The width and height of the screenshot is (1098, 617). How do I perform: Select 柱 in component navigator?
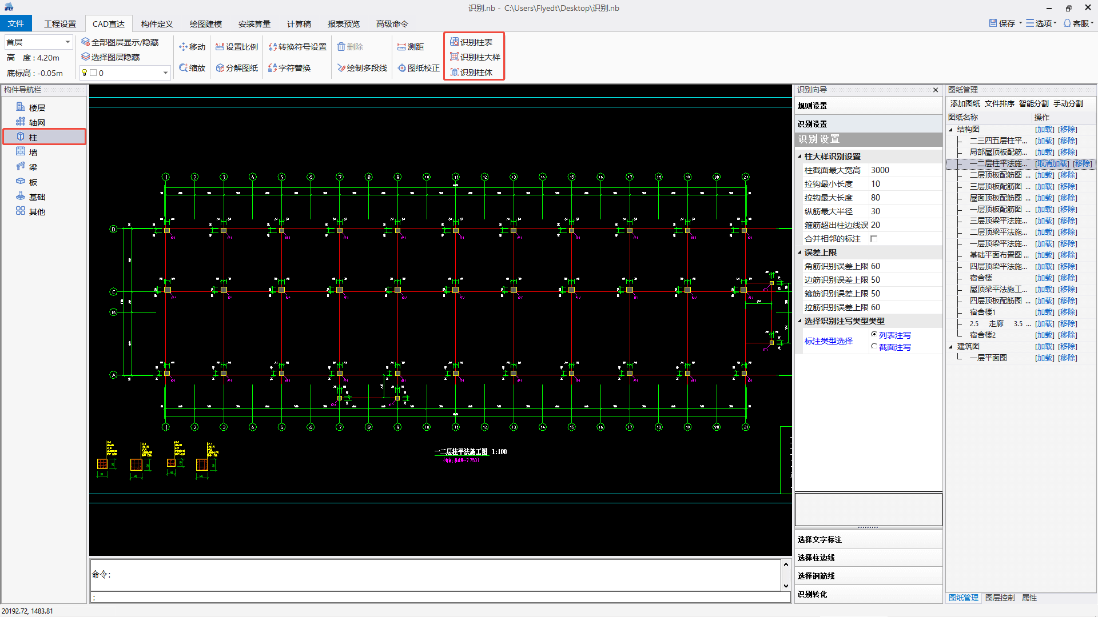[45, 137]
